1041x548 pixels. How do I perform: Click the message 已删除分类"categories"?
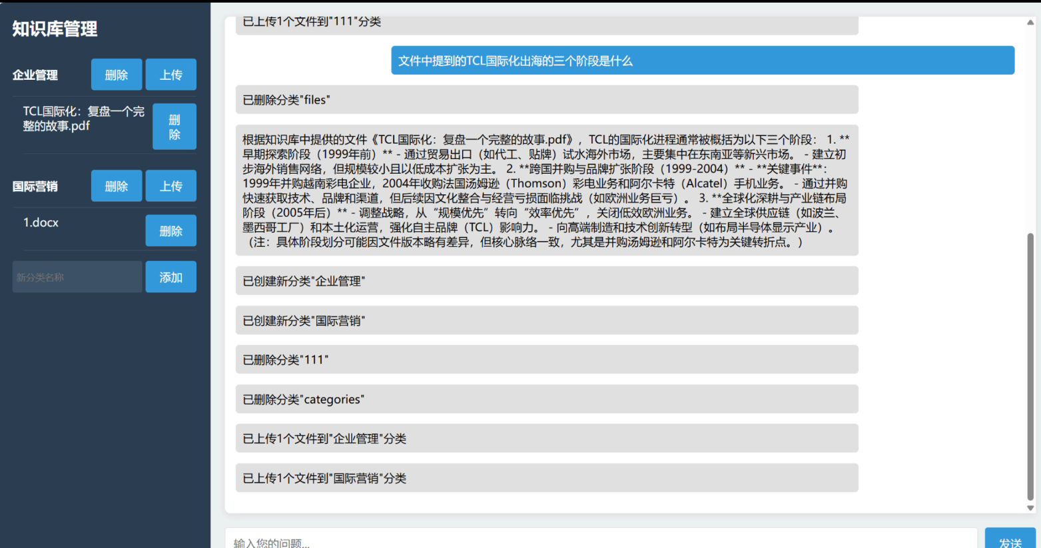click(x=547, y=399)
